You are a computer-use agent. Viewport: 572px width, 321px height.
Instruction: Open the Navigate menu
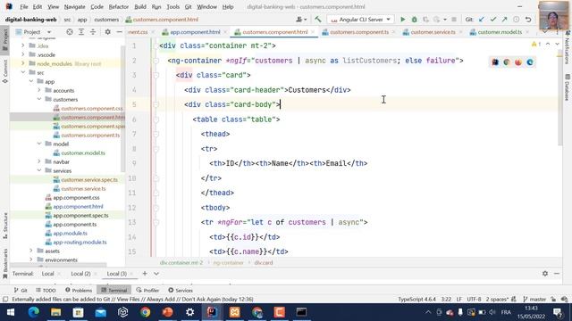click(74, 6)
